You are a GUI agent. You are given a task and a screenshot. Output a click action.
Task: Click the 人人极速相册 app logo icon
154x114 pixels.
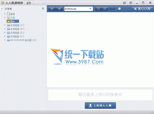coord(3,3)
